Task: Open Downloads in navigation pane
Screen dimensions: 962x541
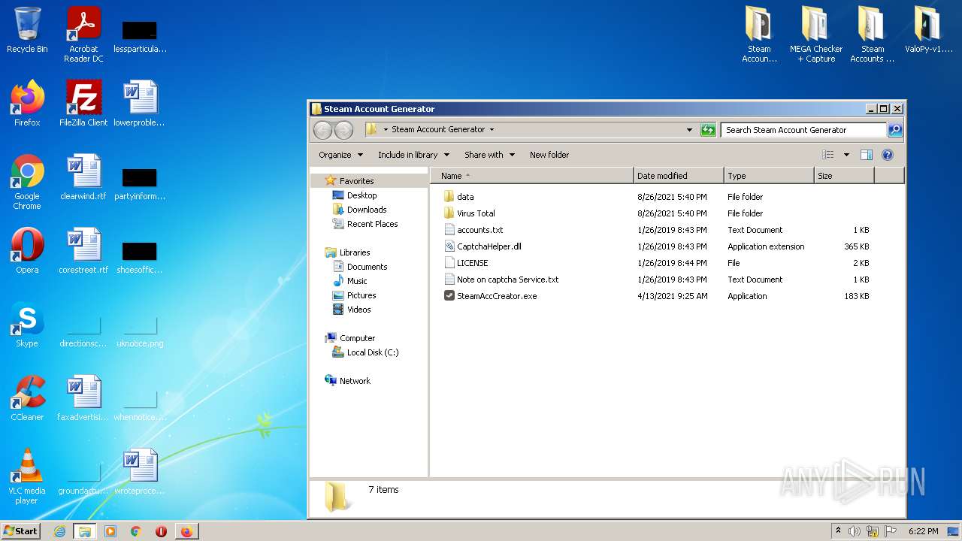Action: tap(367, 210)
